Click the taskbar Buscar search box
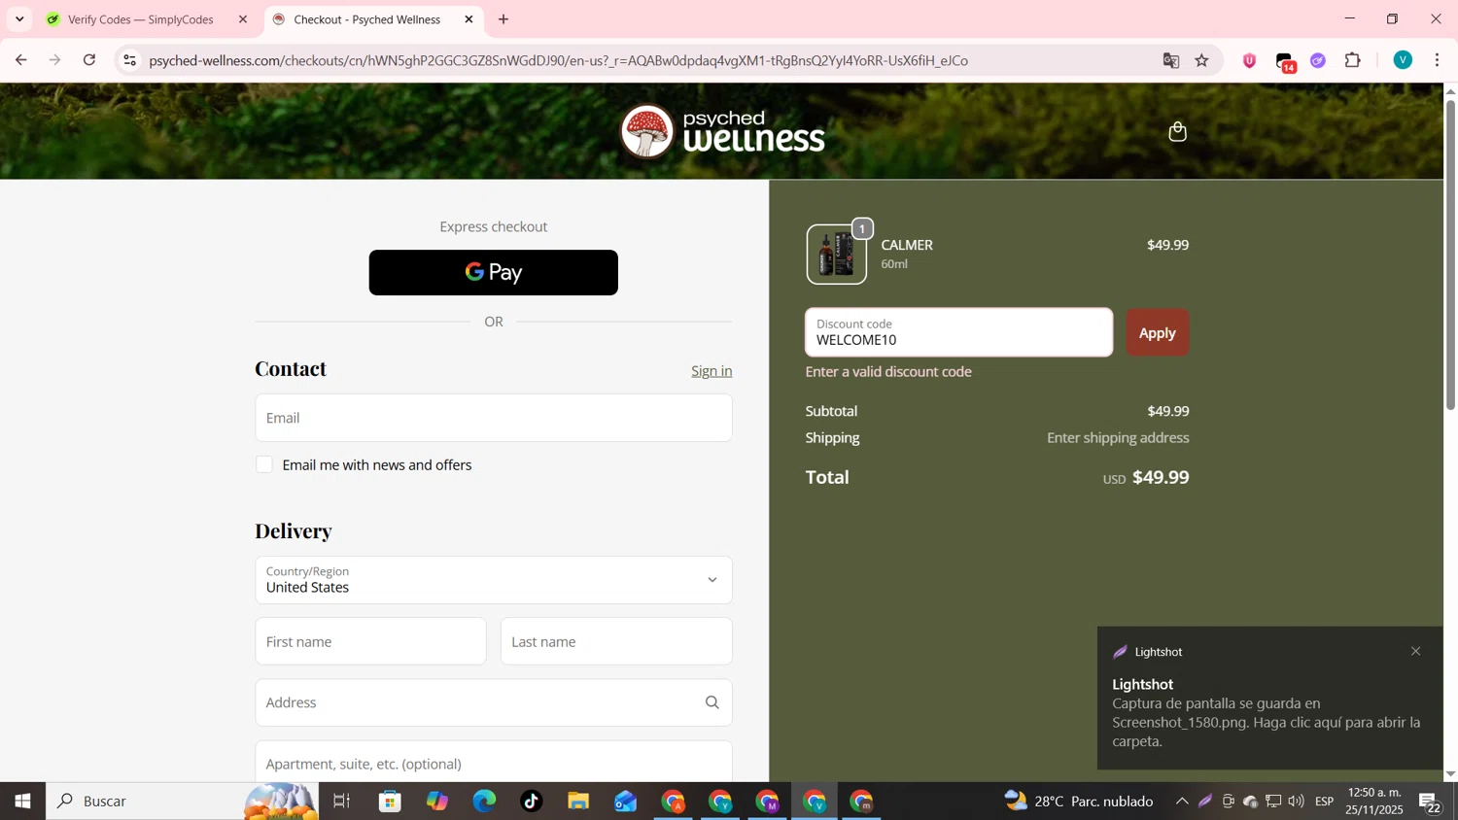The width and height of the screenshot is (1458, 820). pos(183,802)
